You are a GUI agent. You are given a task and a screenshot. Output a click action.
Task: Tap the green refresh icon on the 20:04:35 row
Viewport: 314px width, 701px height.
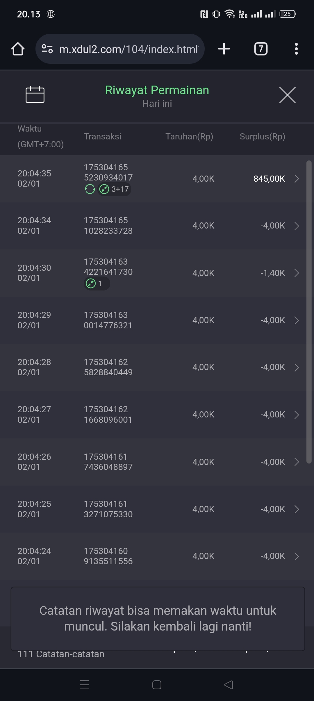coord(90,189)
